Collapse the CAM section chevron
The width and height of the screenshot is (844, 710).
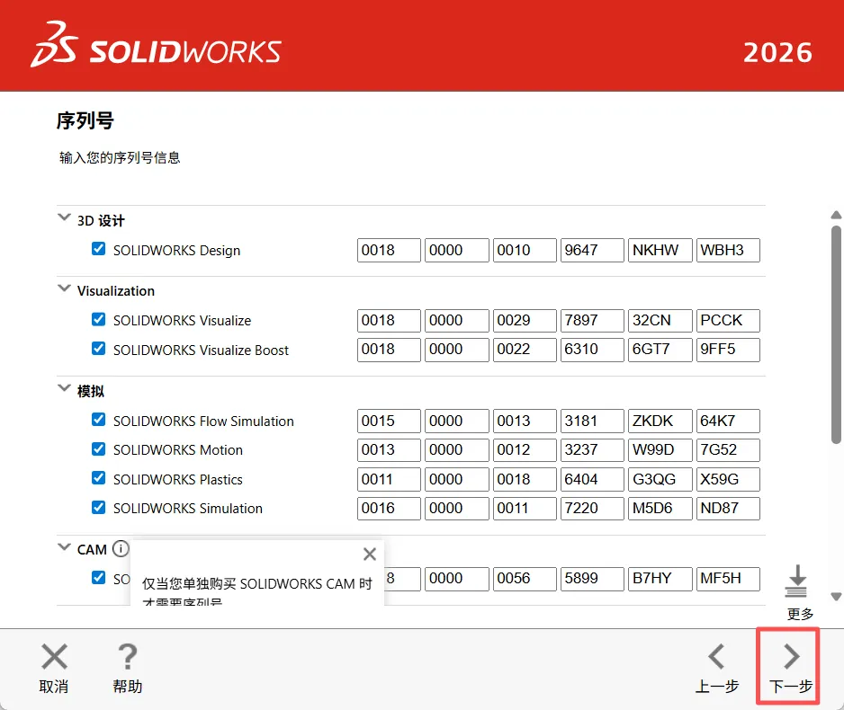click(x=64, y=547)
